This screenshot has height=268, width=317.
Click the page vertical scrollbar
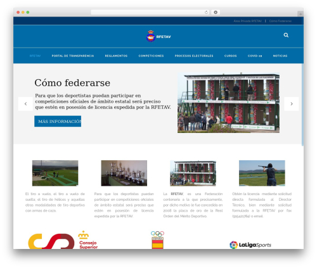coord(302,105)
